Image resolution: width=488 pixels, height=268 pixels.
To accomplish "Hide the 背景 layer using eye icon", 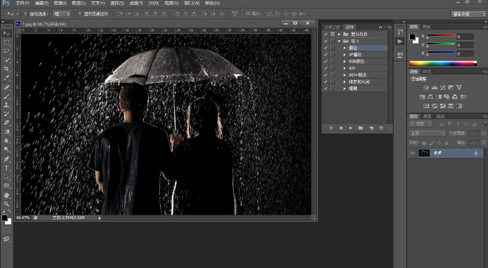I will 412,153.
